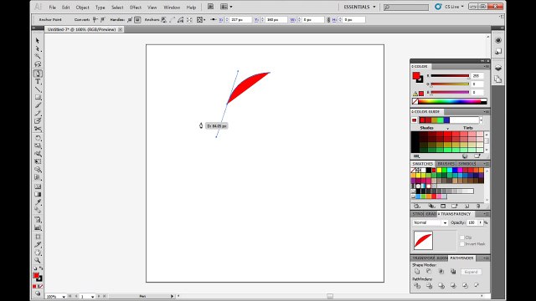Click the Y coordinate label link
This screenshot has width=536, height=301.
pyautogui.click(x=257, y=20)
